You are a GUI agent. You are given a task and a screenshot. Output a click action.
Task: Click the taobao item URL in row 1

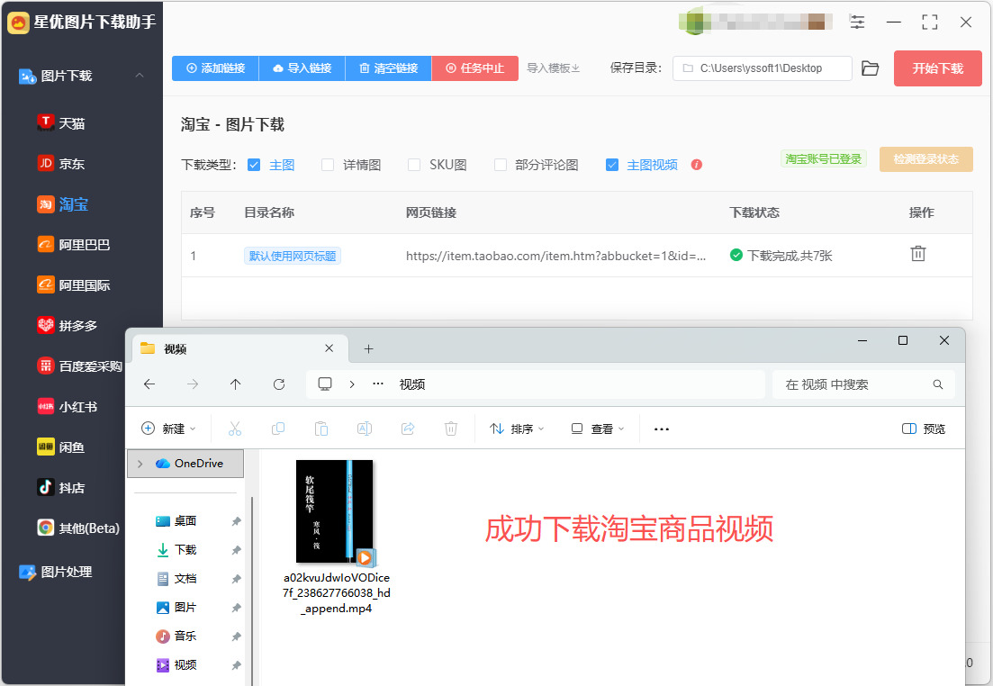[555, 256]
